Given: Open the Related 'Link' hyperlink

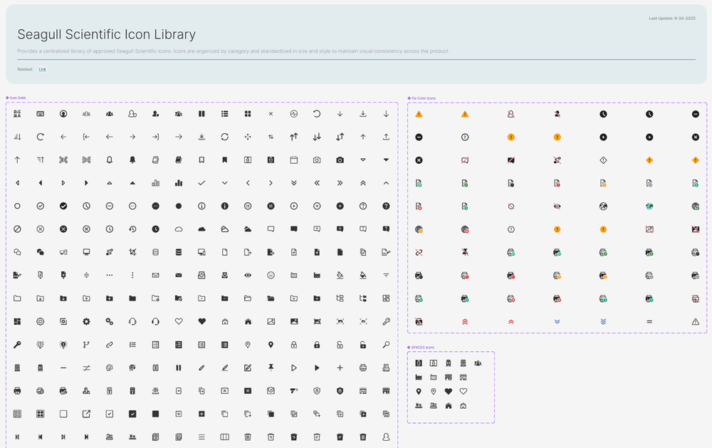Looking at the screenshot, I should pyautogui.click(x=42, y=70).
